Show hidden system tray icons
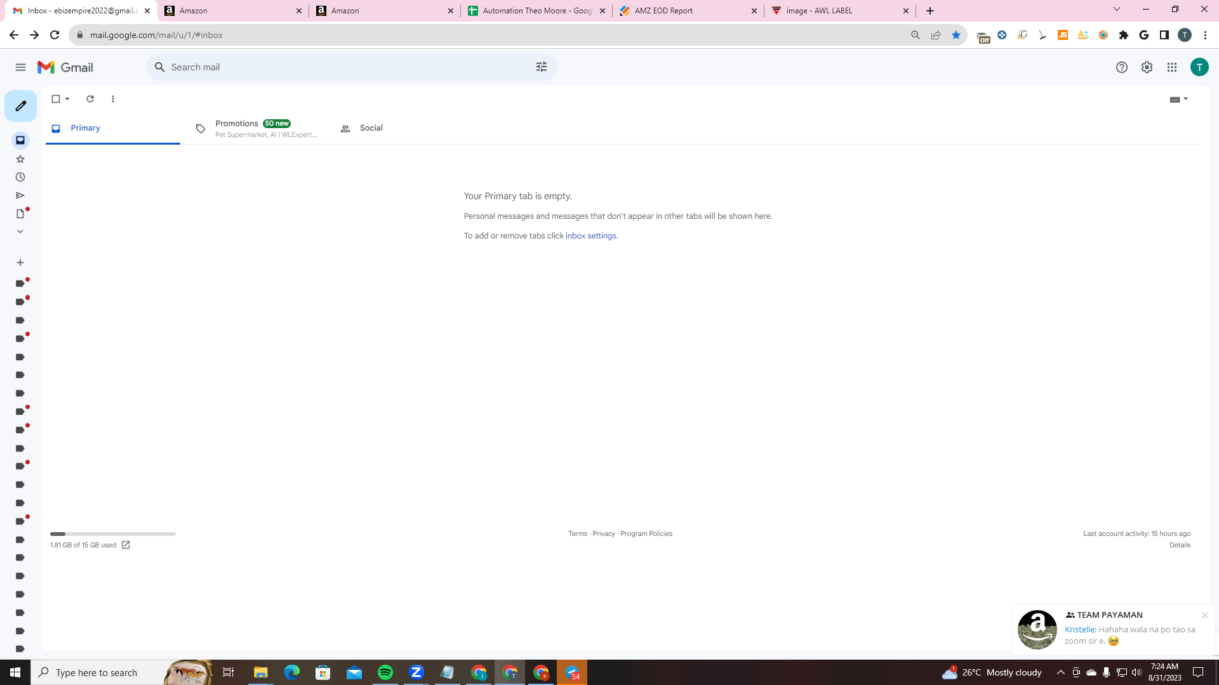 point(1060,672)
